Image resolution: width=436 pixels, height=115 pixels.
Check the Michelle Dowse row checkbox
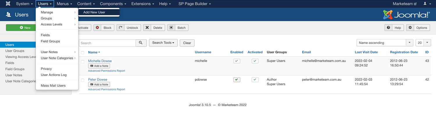pyautogui.click(x=83, y=61)
